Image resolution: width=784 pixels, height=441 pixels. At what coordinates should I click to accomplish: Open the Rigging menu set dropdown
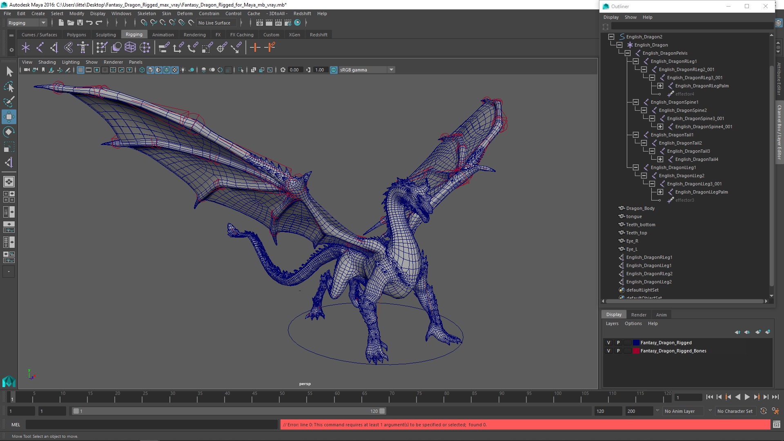click(27, 23)
